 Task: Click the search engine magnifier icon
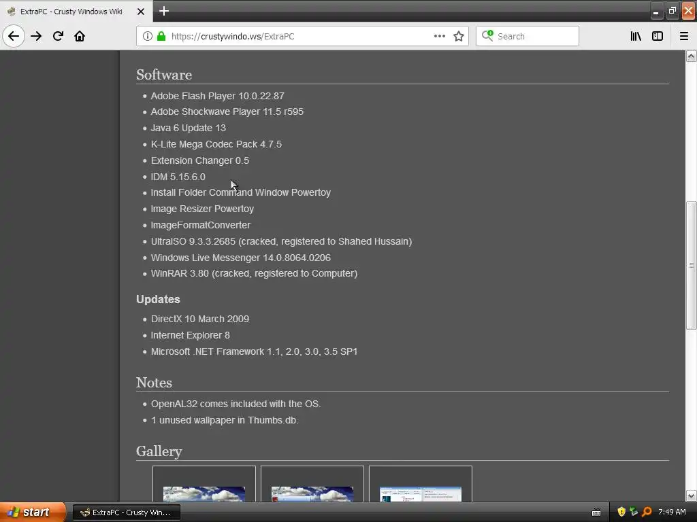pos(487,36)
